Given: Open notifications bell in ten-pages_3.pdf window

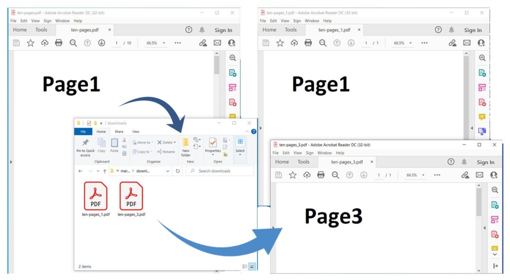Looking at the screenshot, I should pos(464,162).
